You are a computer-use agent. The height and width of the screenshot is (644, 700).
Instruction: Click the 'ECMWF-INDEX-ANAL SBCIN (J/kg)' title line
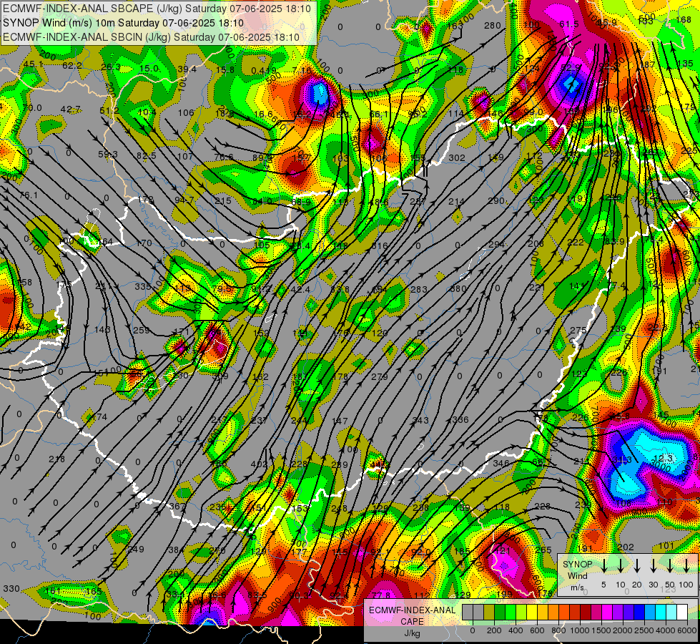click(151, 37)
